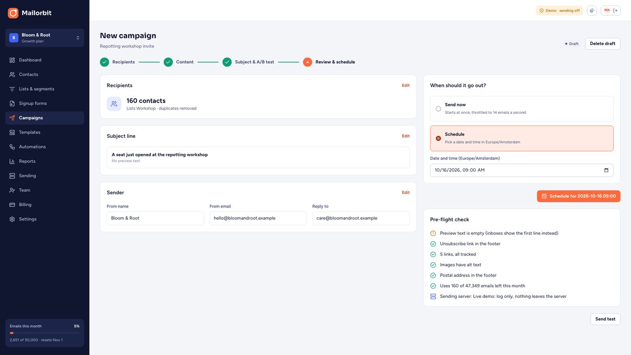Image resolution: width=631 pixels, height=355 pixels.
Task: Open the MA account sign-out button
Action: pos(610,10)
